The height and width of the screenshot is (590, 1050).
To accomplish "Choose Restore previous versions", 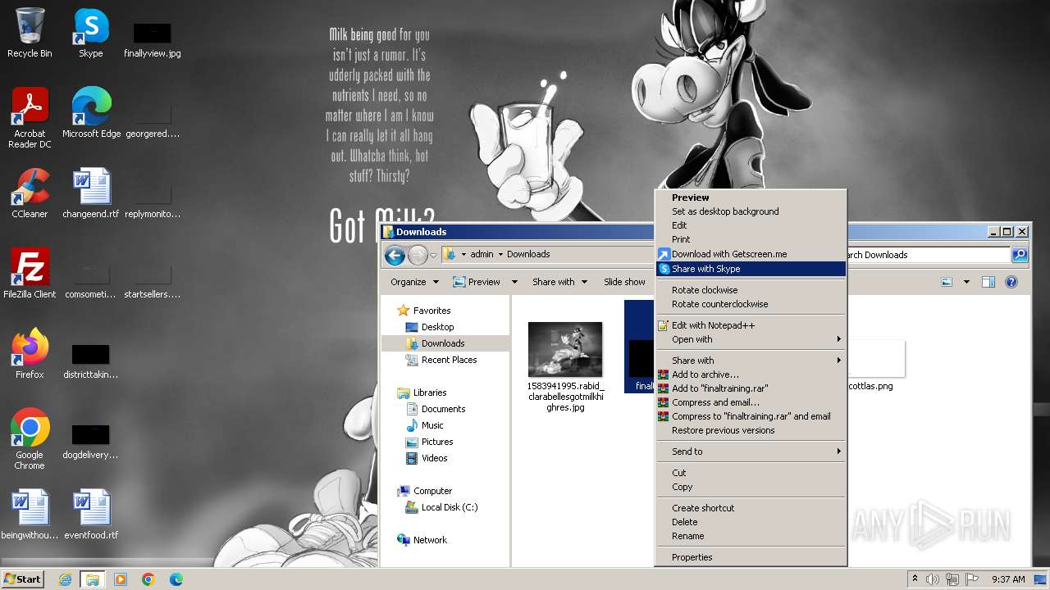I will [x=751, y=430].
